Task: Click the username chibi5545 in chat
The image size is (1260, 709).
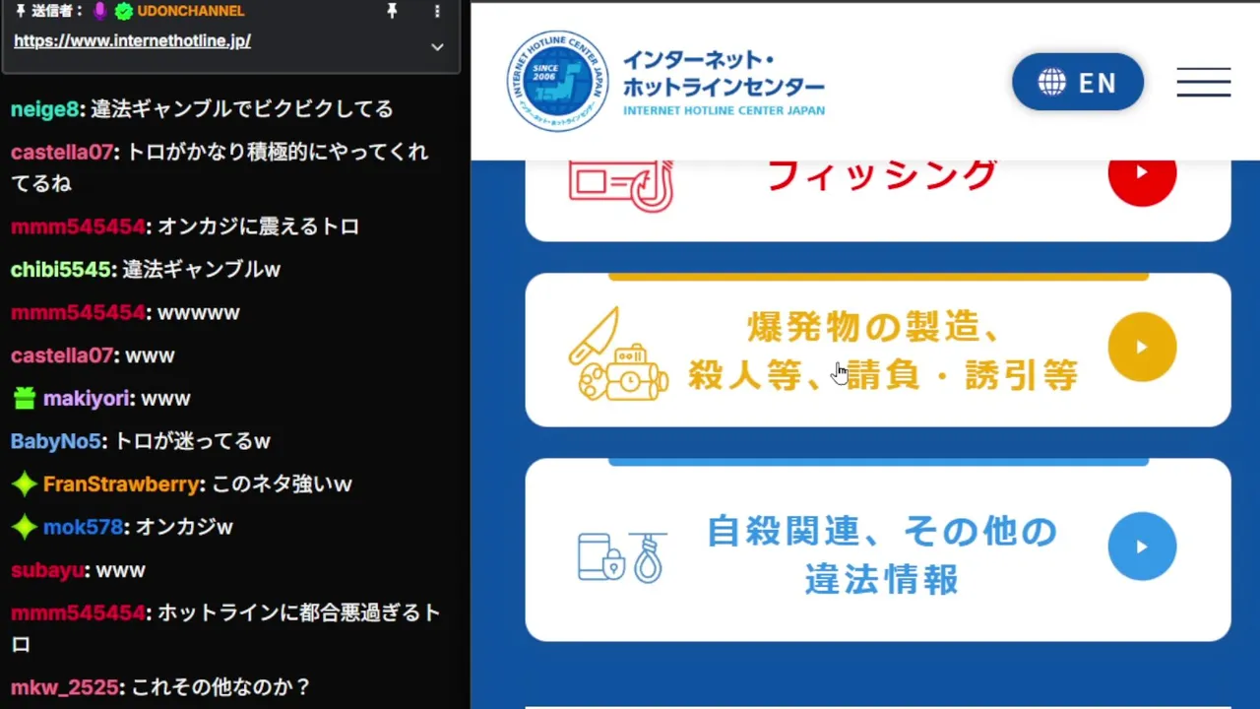Action: [61, 270]
